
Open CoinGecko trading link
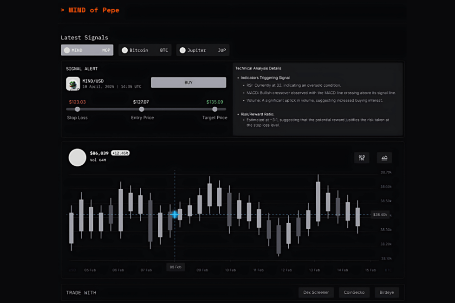tap(354, 292)
